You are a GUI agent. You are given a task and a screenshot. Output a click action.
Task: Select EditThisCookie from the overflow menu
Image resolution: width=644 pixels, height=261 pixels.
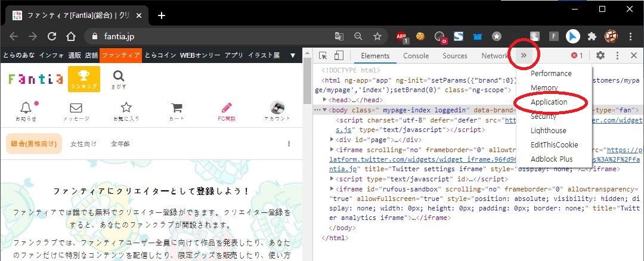click(554, 144)
